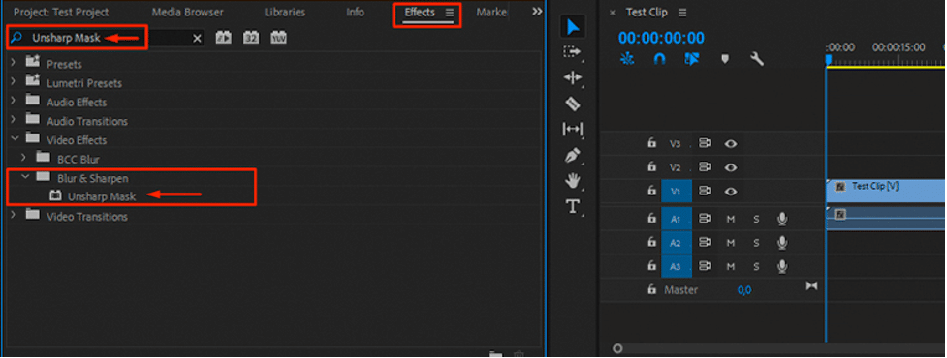The height and width of the screenshot is (358, 947).
Task: Toggle lock on the V3 track
Action: [x=651, y=143]
